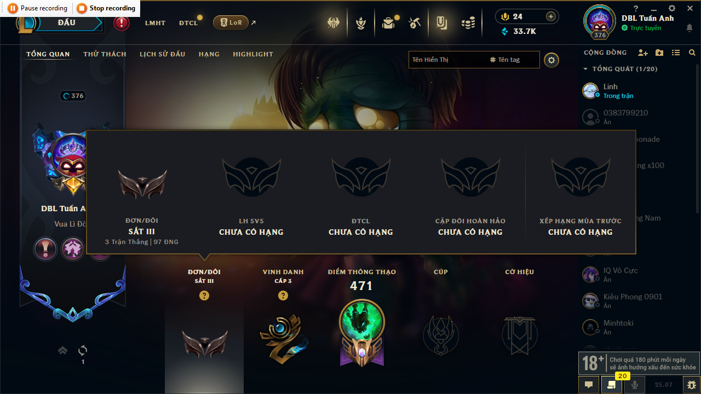Click the ĐẤU play button
This screenshot has width=701, height=394.
(67, 22)
